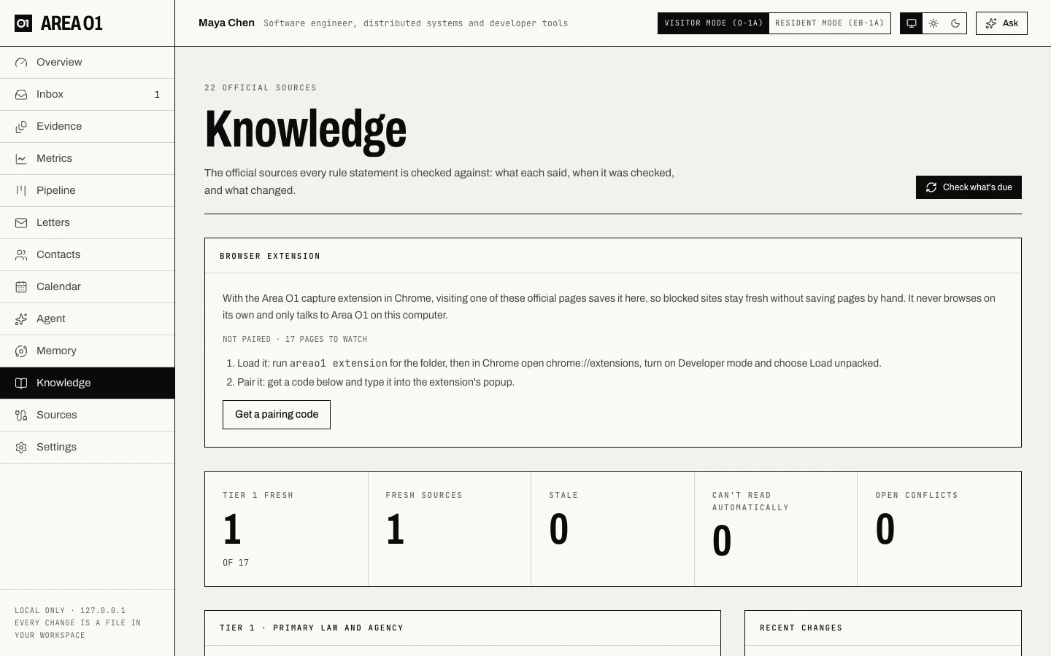Open Letters via its envelope icon
Image resolution: width=1051 pixels, height=656 pixels.
coord(21,223)
